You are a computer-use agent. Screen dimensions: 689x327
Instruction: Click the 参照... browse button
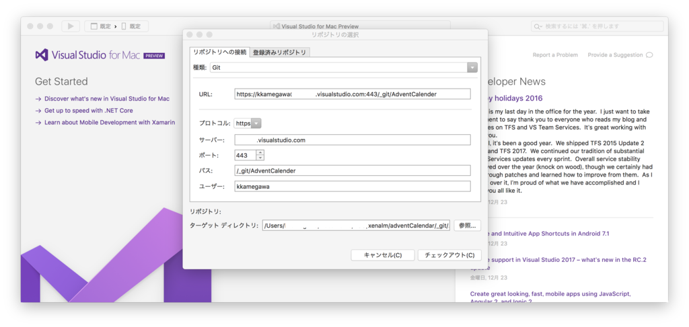pyautogui.click(x=468, y=226)
